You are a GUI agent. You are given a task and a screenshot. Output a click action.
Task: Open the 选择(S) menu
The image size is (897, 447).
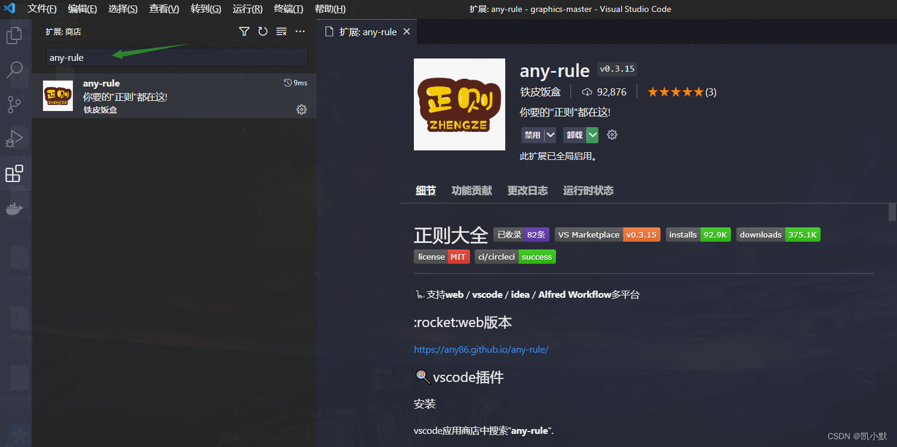123,9
